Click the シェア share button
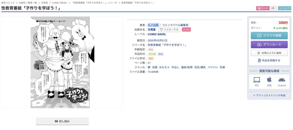Viewport: 293px width, 130px height. tap(285, 8)
